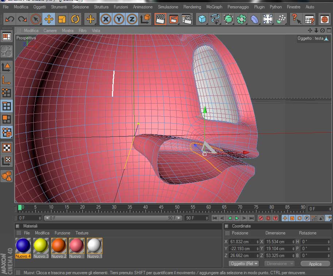Switch to Polygons mode in left sidebar
This screenshot has height=276, width=333.
pos(6,120)
